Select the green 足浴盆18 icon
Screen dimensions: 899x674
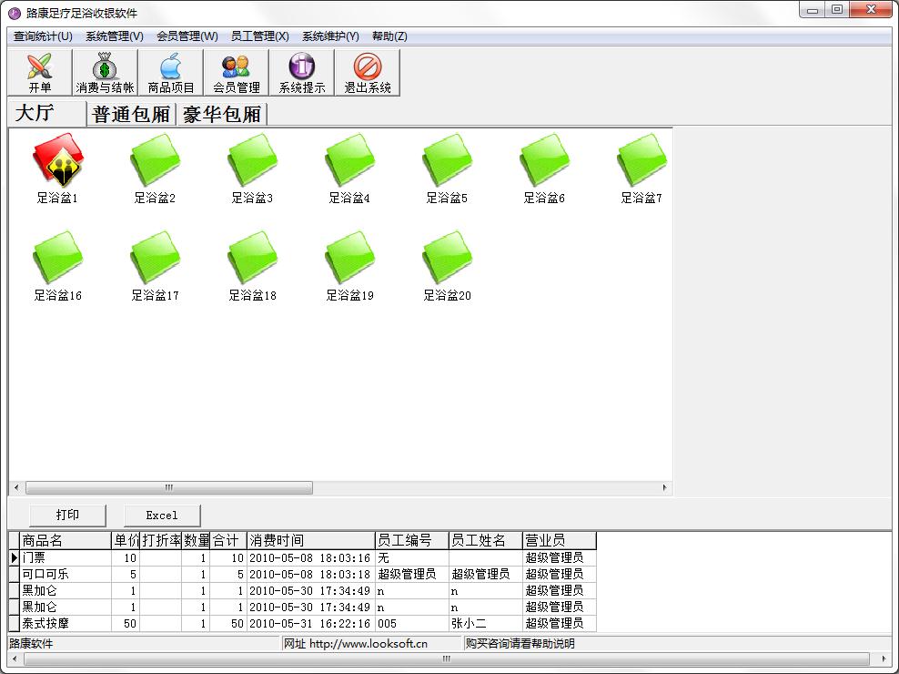pyautogui.click(x=252, y=258)
